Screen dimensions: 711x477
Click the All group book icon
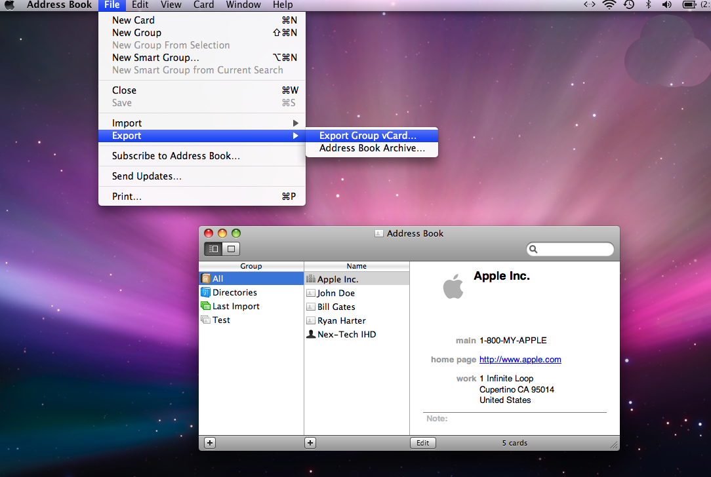(205, 278)
